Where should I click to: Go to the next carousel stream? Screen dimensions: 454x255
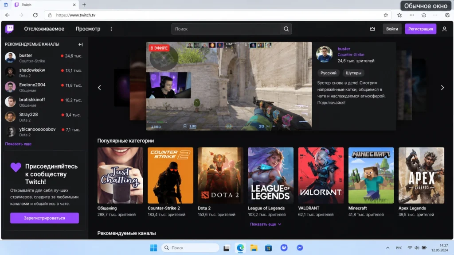point(442,87)
